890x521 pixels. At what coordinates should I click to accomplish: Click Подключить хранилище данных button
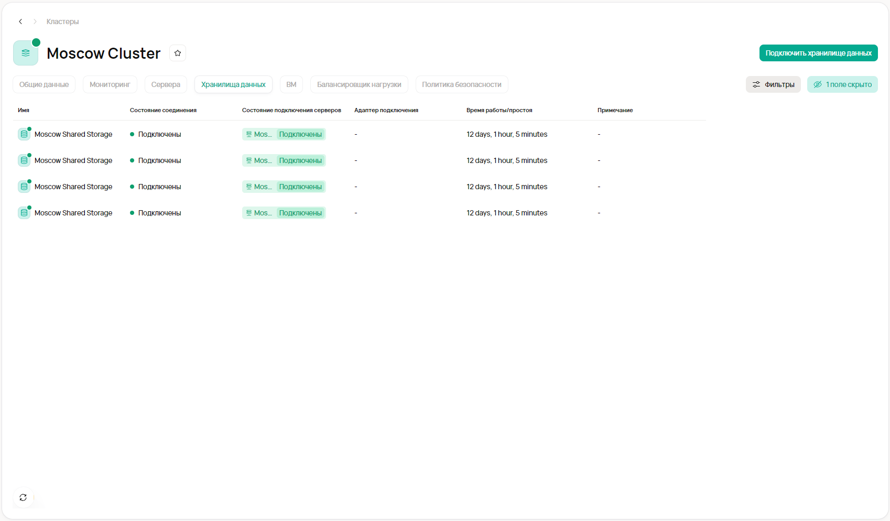click(818, 53)
